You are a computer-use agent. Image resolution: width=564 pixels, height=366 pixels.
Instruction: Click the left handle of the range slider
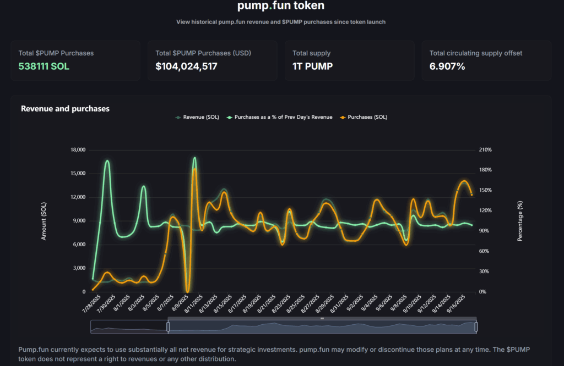pyautogui.click(x=168, y=327)
